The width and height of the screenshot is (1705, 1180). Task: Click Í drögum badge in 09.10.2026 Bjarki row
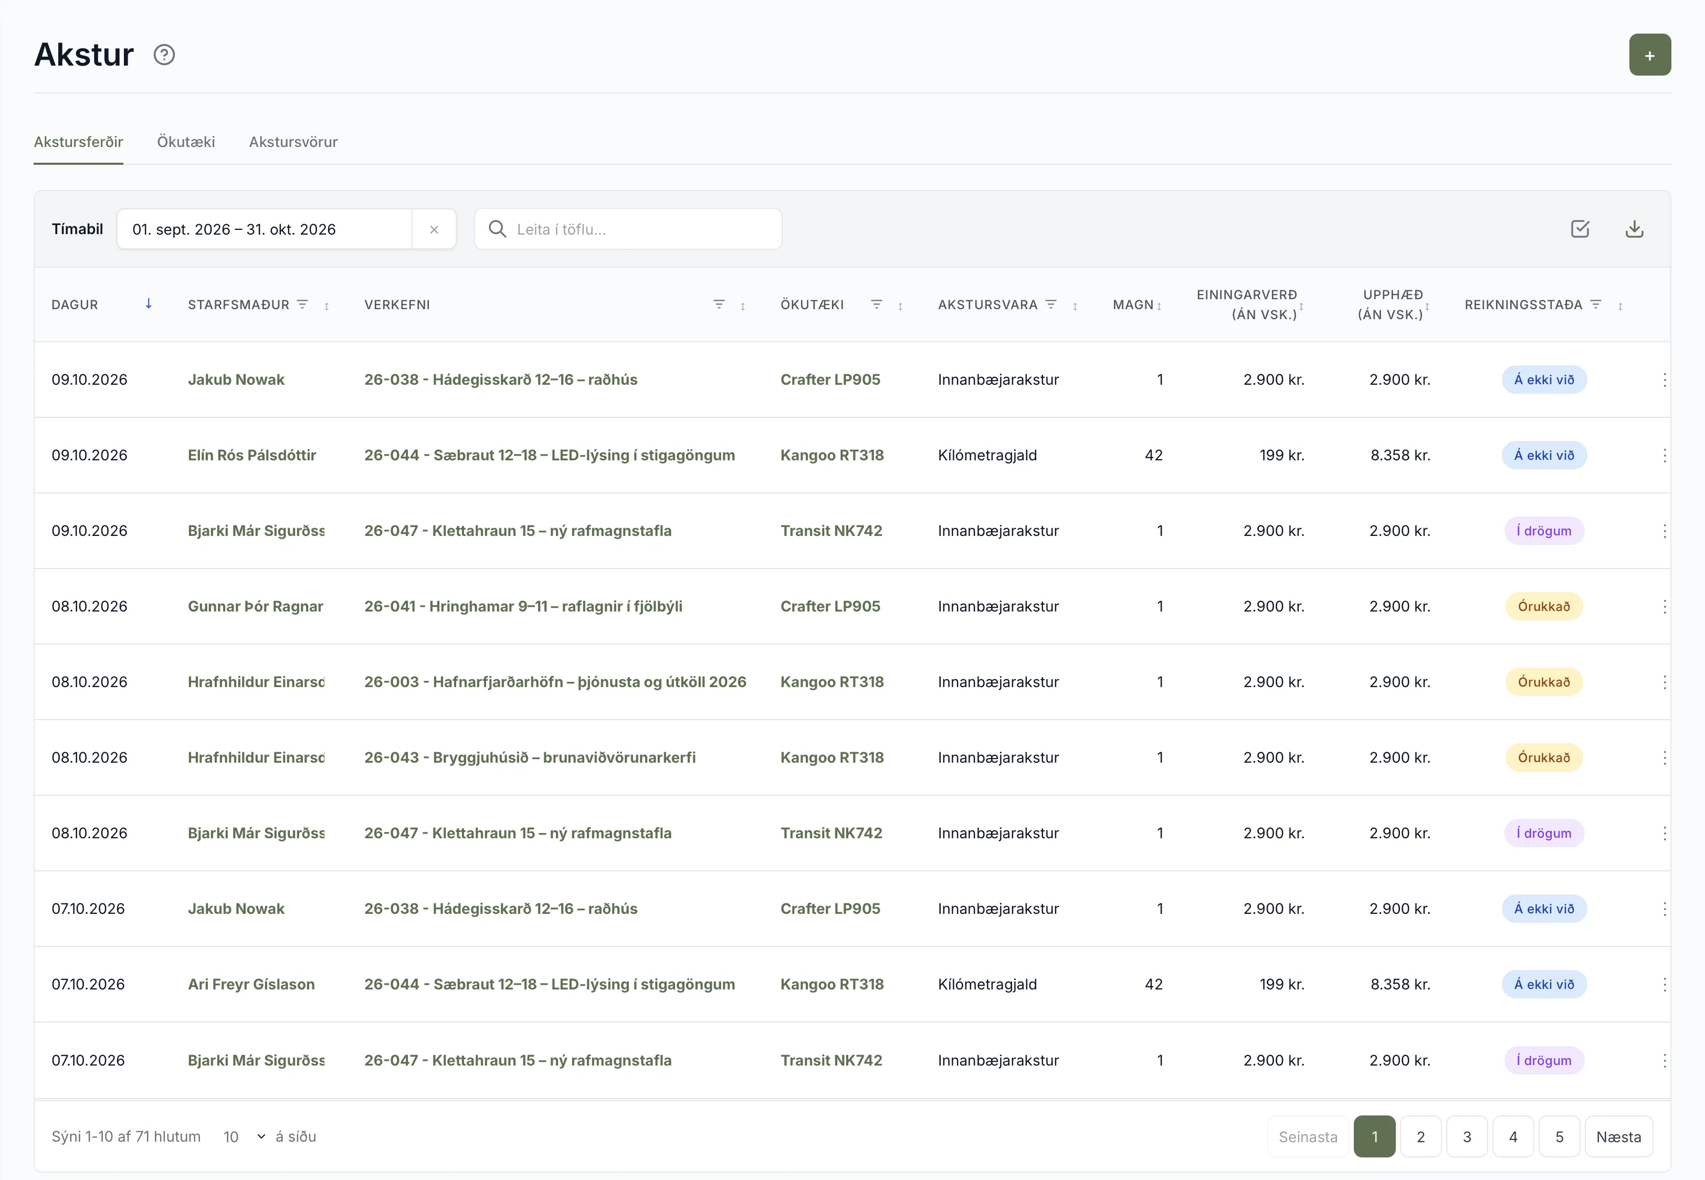point(1543,531)
